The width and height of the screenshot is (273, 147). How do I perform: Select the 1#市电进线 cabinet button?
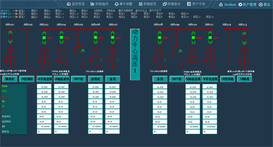point(44,79)
